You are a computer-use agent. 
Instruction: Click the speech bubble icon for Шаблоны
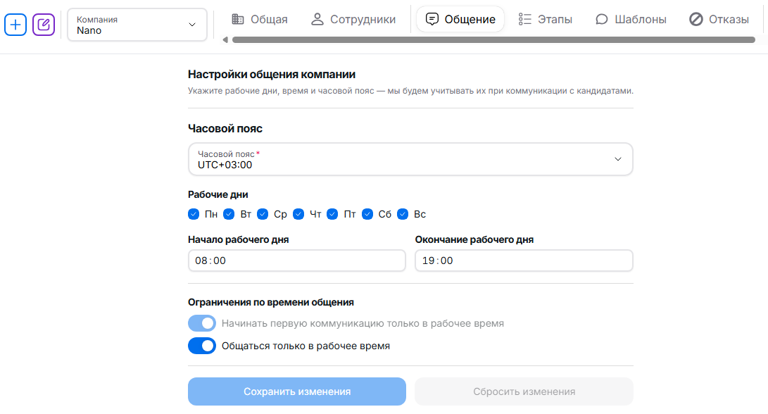(601, 19)
